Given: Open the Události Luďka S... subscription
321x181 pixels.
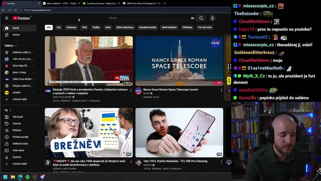Looking at the screenshot, I should [x=20, y=52].
